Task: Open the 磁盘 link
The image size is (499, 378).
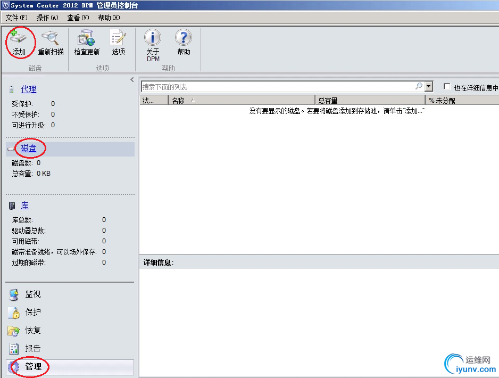Action: 29,149
